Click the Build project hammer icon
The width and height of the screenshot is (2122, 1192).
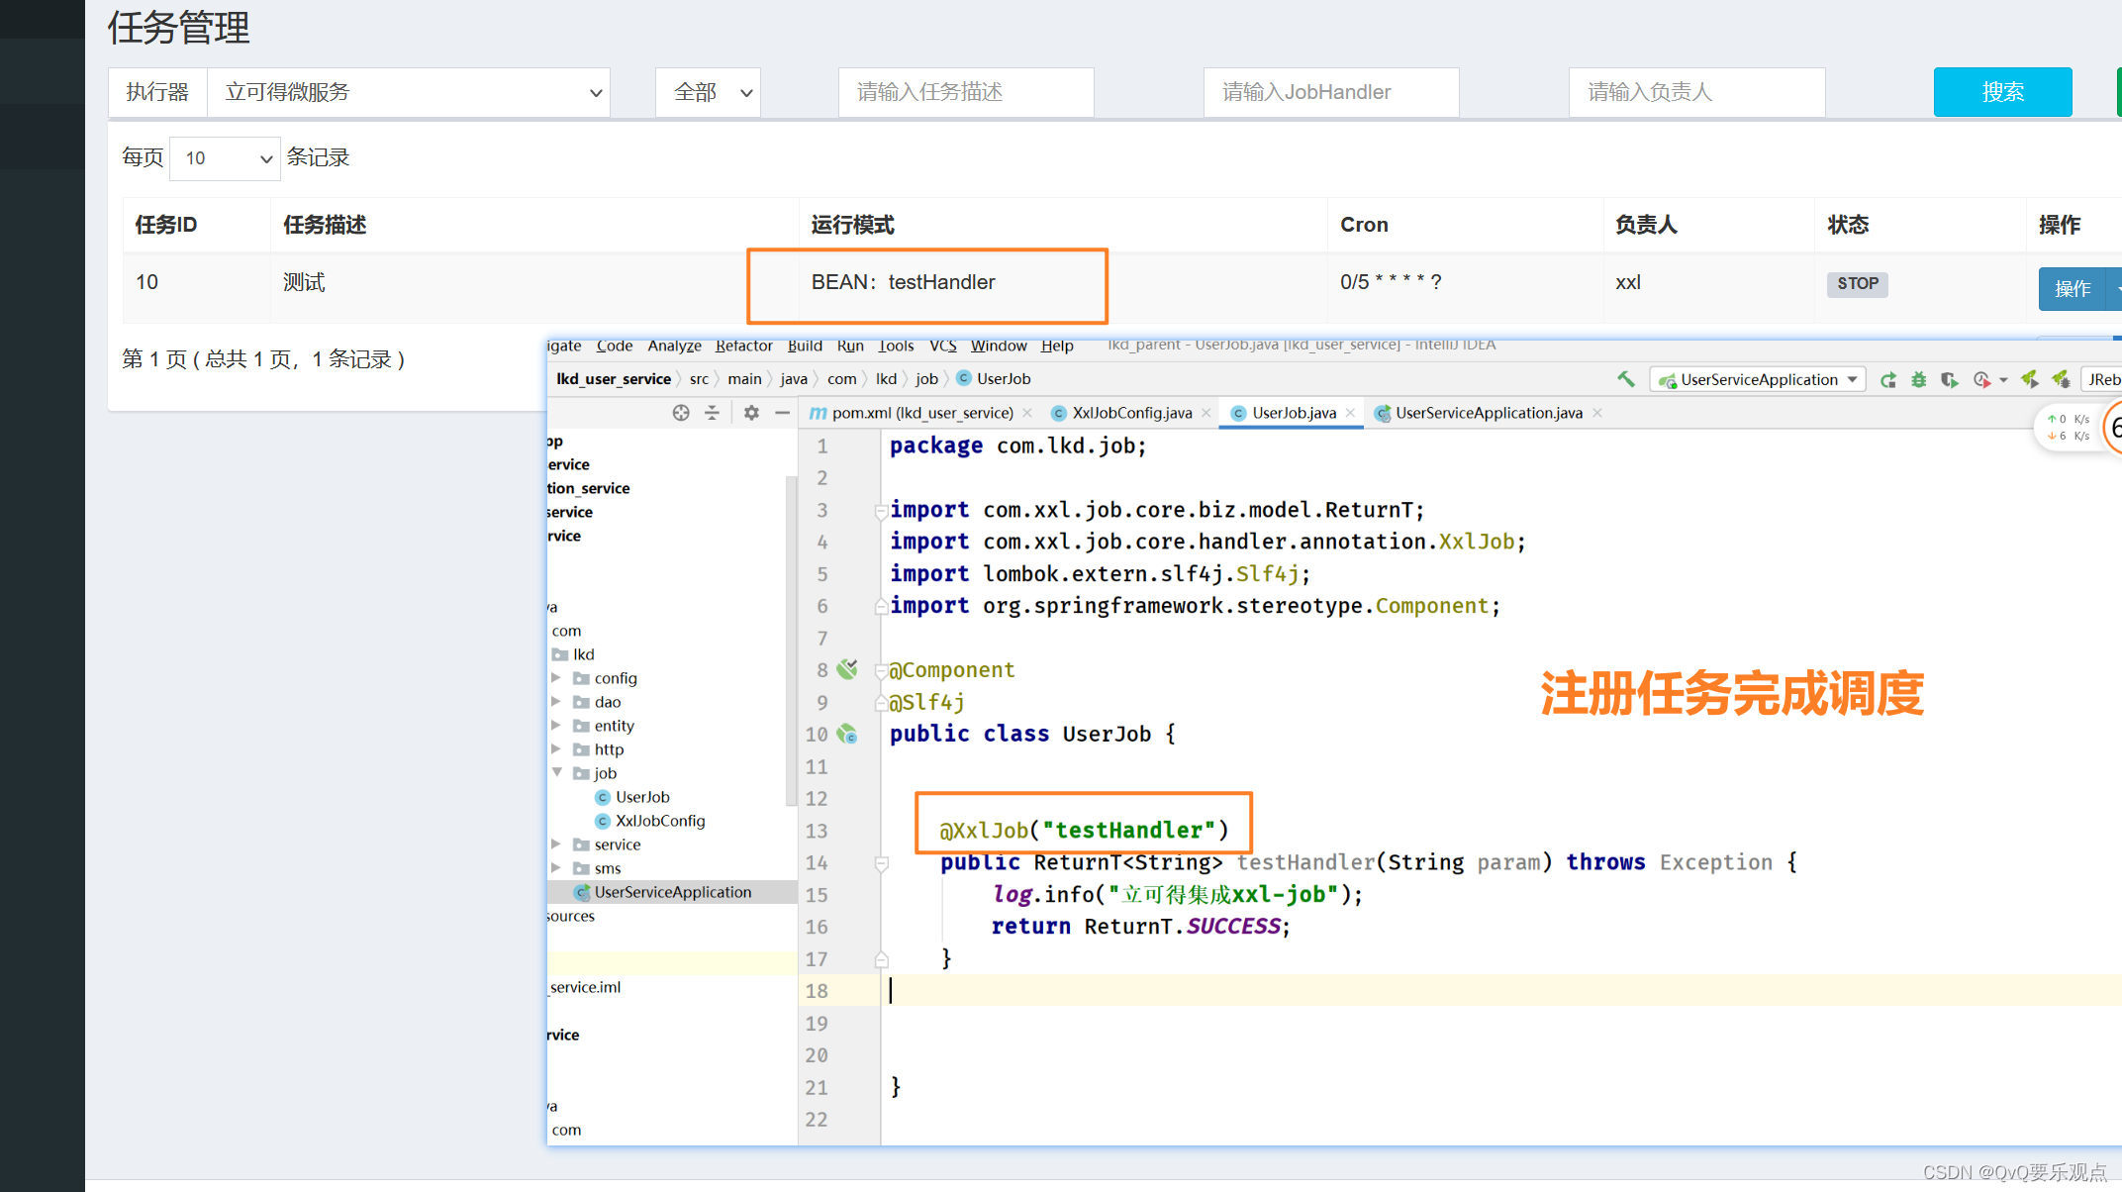pos(1625,379)
